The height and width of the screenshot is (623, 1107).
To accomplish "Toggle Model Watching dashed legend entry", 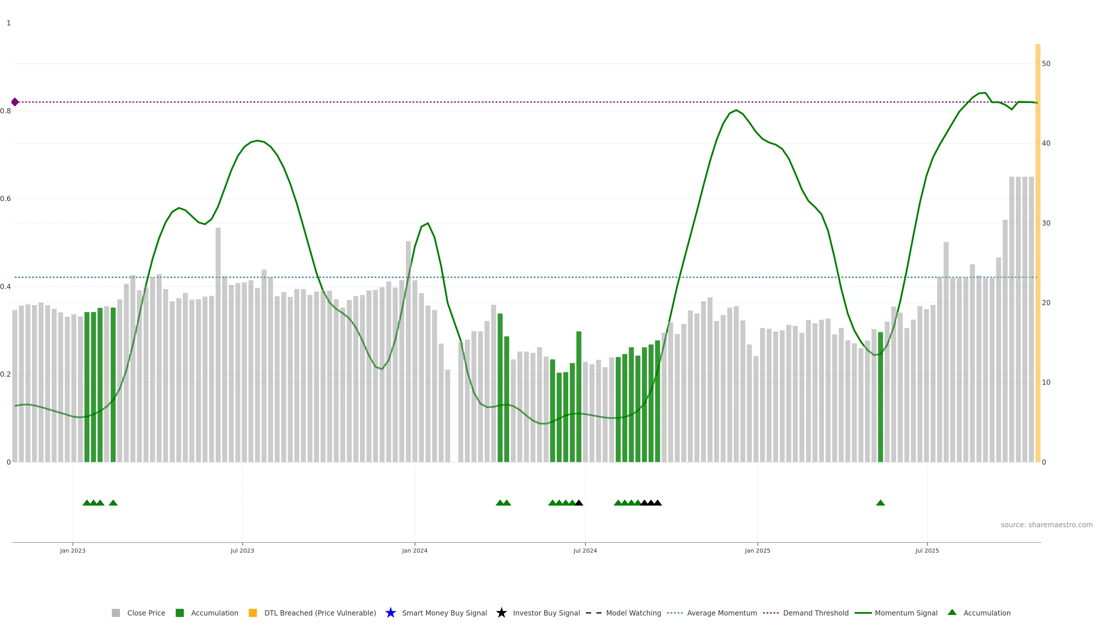I will point(633,613).
